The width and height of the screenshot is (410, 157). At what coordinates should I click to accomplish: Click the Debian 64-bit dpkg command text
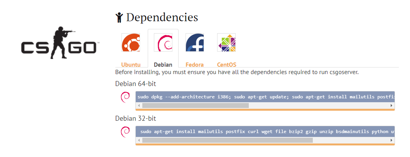pyautogui.click(x=265, y=97)
